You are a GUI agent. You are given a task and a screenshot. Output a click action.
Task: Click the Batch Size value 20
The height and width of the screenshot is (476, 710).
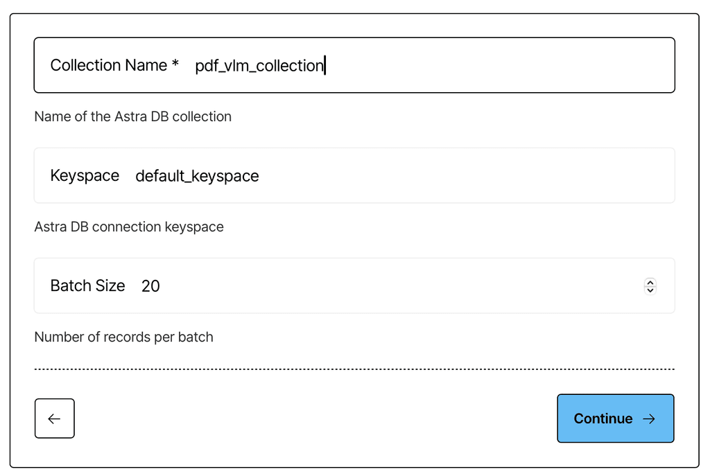150,285
